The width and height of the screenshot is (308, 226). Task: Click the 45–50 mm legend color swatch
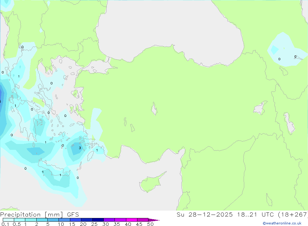143,220
